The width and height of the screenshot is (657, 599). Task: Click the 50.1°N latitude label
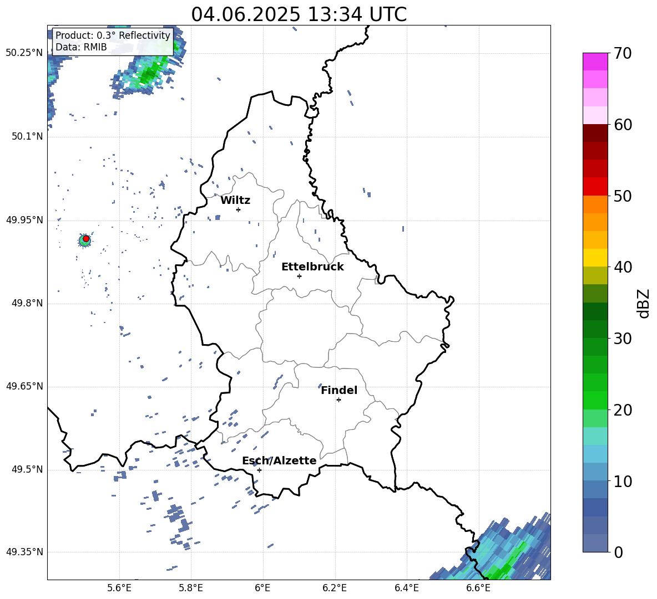[27, 136]
